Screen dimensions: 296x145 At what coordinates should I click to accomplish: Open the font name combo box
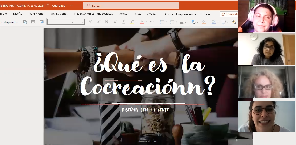pos(61,22)
